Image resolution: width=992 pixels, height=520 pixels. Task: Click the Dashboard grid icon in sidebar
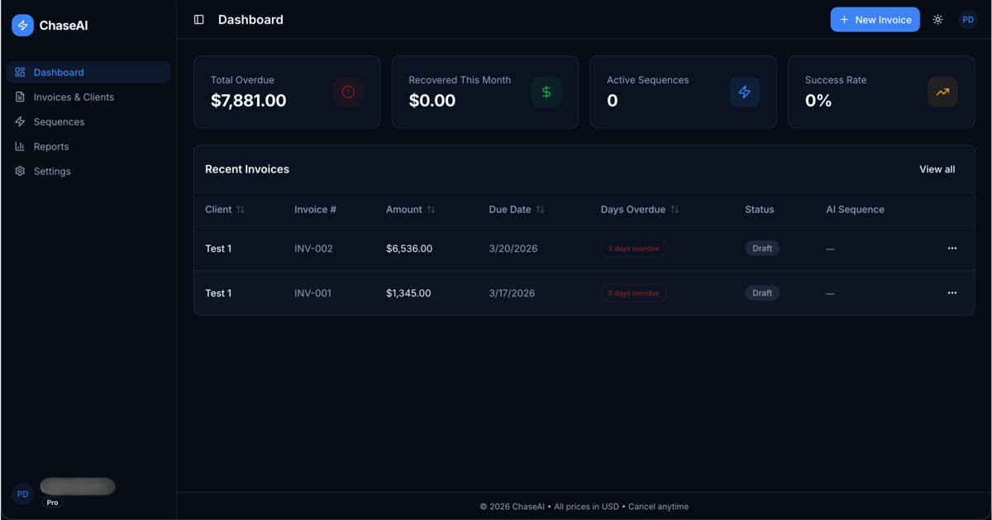coord(20,73)
